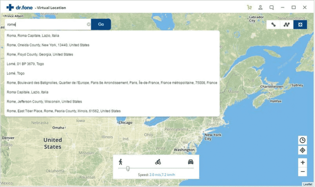Screen dimensions: 315x187
Task: Choose driving speed icon
Action: (191, 162)
